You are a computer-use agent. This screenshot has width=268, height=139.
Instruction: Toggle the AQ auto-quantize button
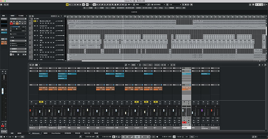pyautogui.click(x=22, y=137)
